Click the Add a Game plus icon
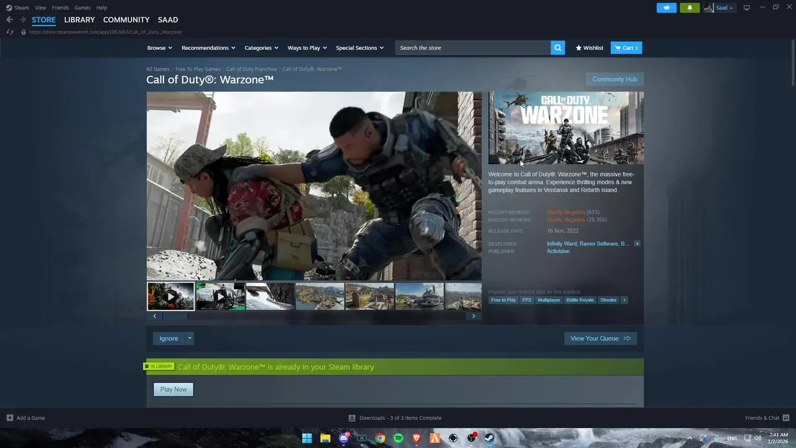The width and height of the screenshot is (796, 448). pos(9,418)
